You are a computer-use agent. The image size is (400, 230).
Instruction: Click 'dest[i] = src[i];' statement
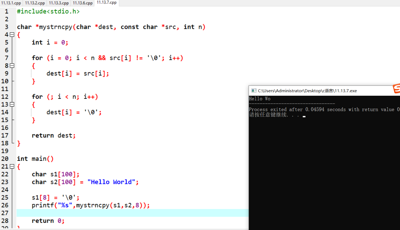coord(78,73)
